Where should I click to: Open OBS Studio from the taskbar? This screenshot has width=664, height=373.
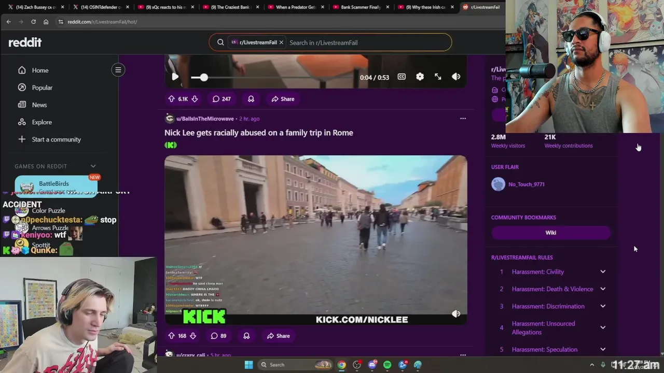(x=356, y=365)
